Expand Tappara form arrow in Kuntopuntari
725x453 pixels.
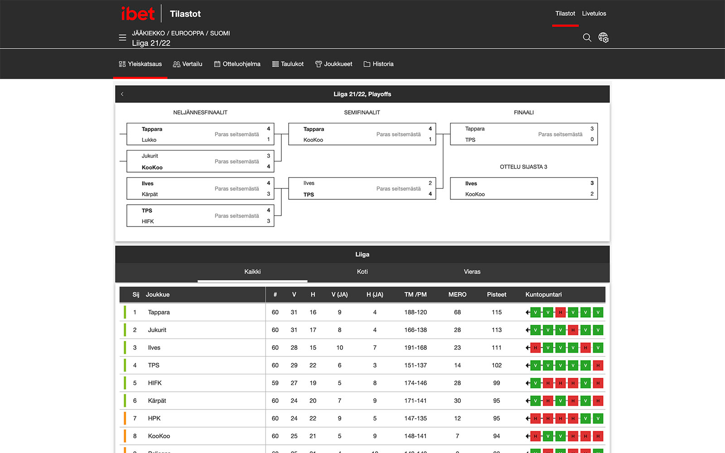click(527, 312)
